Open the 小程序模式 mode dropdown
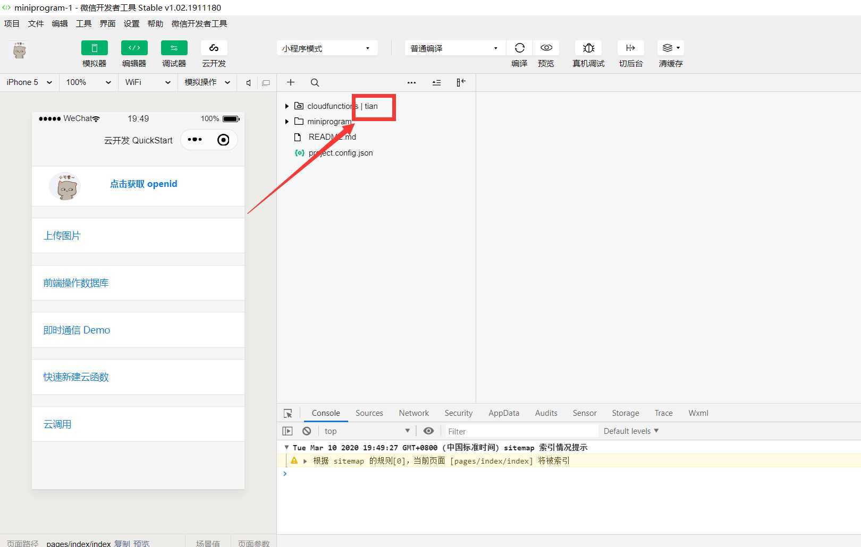 click(327, 48)
